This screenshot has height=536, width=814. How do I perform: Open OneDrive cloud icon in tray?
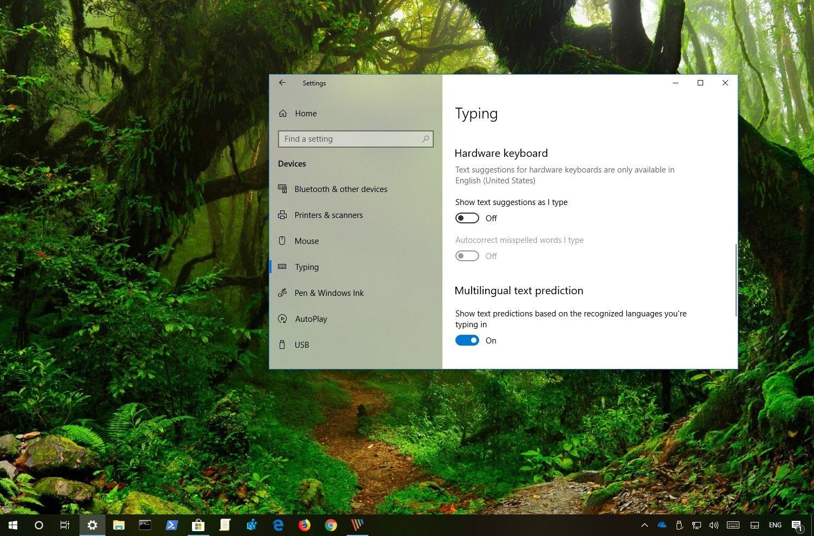662,525
